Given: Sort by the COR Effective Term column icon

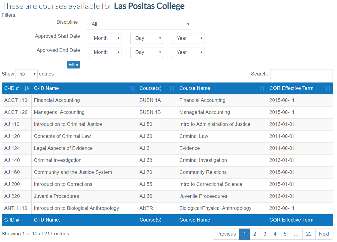Looking at the screenshot, I should [x=328, y=88].
